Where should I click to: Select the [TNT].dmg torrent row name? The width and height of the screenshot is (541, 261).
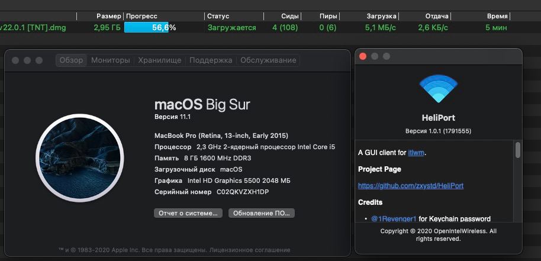pyautogui.click(x=33, y=28)
